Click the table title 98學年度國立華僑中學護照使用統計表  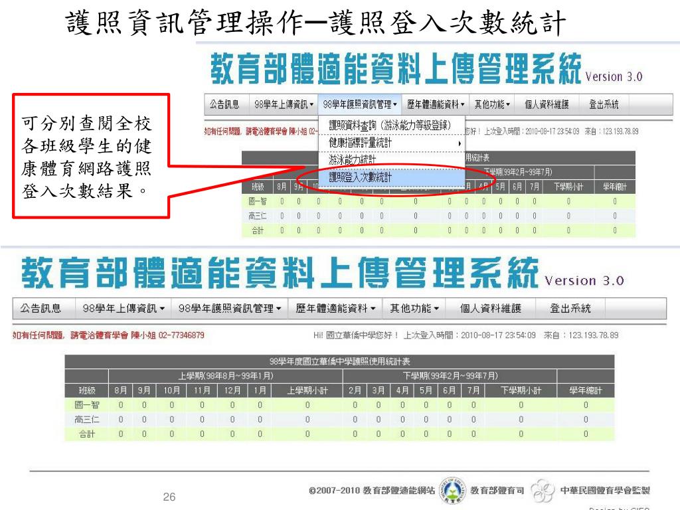click(339, 361)
